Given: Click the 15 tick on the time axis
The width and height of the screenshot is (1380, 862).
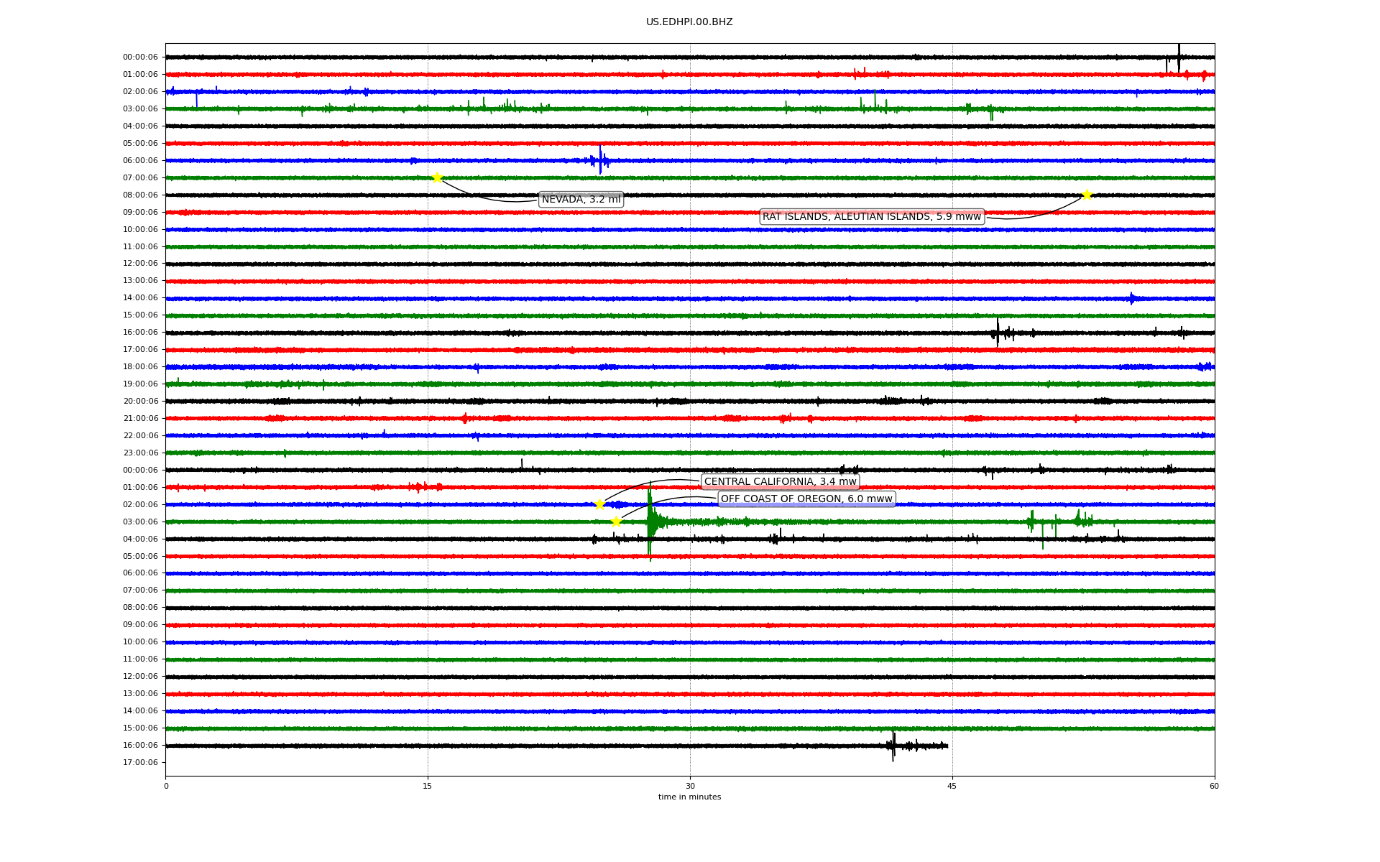Looking at the screenshot, I should pyautogui.click(x=428, y=786).
